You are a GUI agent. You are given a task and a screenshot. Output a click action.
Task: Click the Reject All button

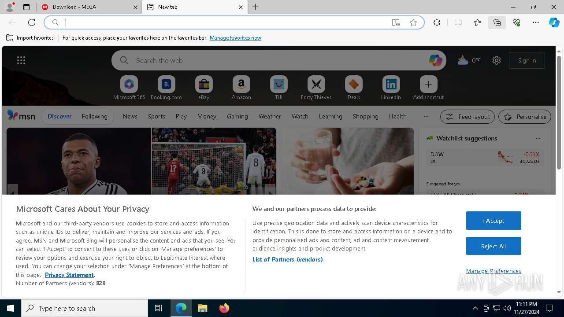coord(493,246)
